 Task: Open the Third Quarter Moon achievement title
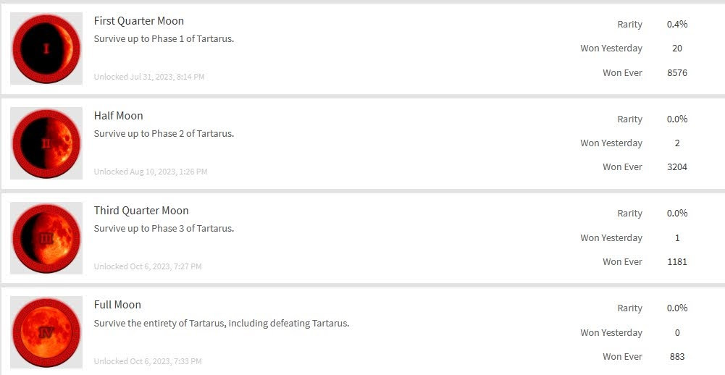(x=141, y=211)
